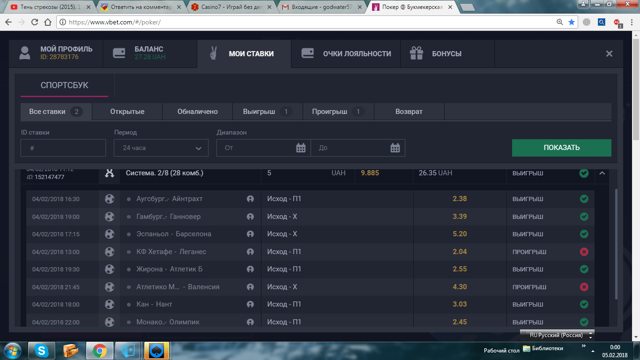Open the Баланс section
Image resolution: width=640 pixels, height=360 pixels.
[150, 53]
